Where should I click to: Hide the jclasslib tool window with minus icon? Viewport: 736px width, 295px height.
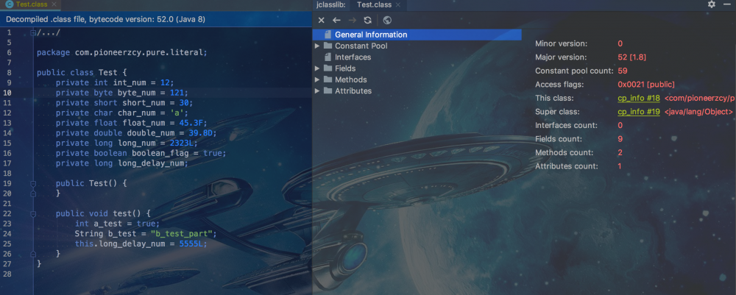(x=727, y=4)
